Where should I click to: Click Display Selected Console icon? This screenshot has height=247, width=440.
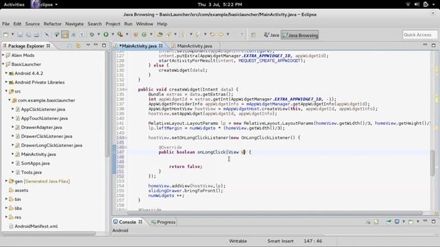(x=397, y=222)
